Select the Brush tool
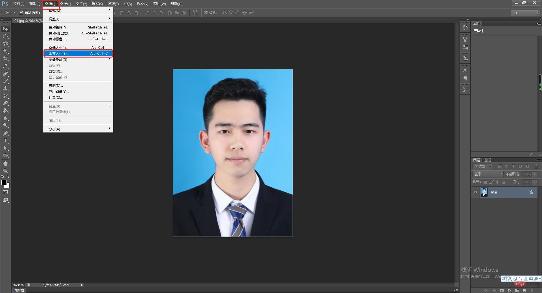This screenshot has width=542, height=293. point(5,81)
